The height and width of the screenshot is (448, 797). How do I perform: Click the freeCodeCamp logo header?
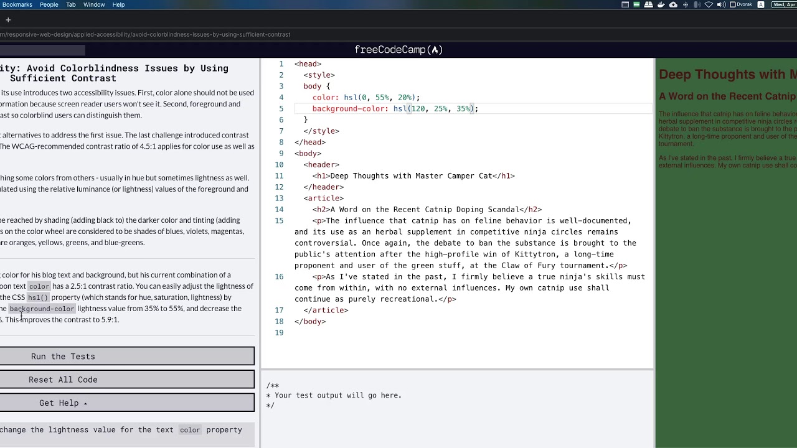(x=398, y=50)
